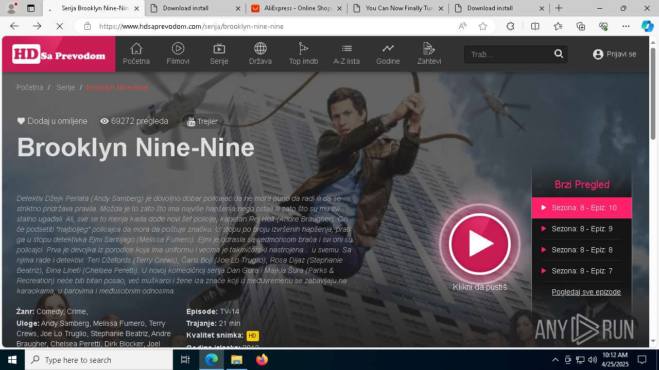Image resolution: width=659 pixels, height=370 pixels.
Task: Click Prijavi se login link
Action: coord(615,54)
